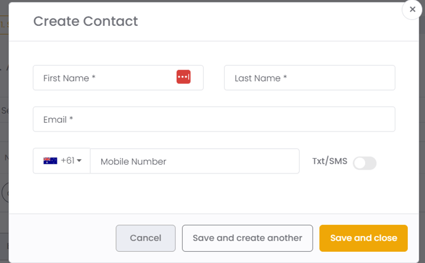Image resolution: width=425 pixels, height=263 pixels.
Task: Click the Australian flag icon
Action: tap(50, 161)
